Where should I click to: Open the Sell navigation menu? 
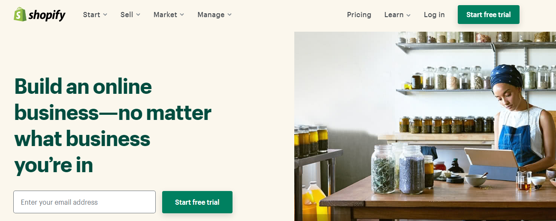[130, 15]
